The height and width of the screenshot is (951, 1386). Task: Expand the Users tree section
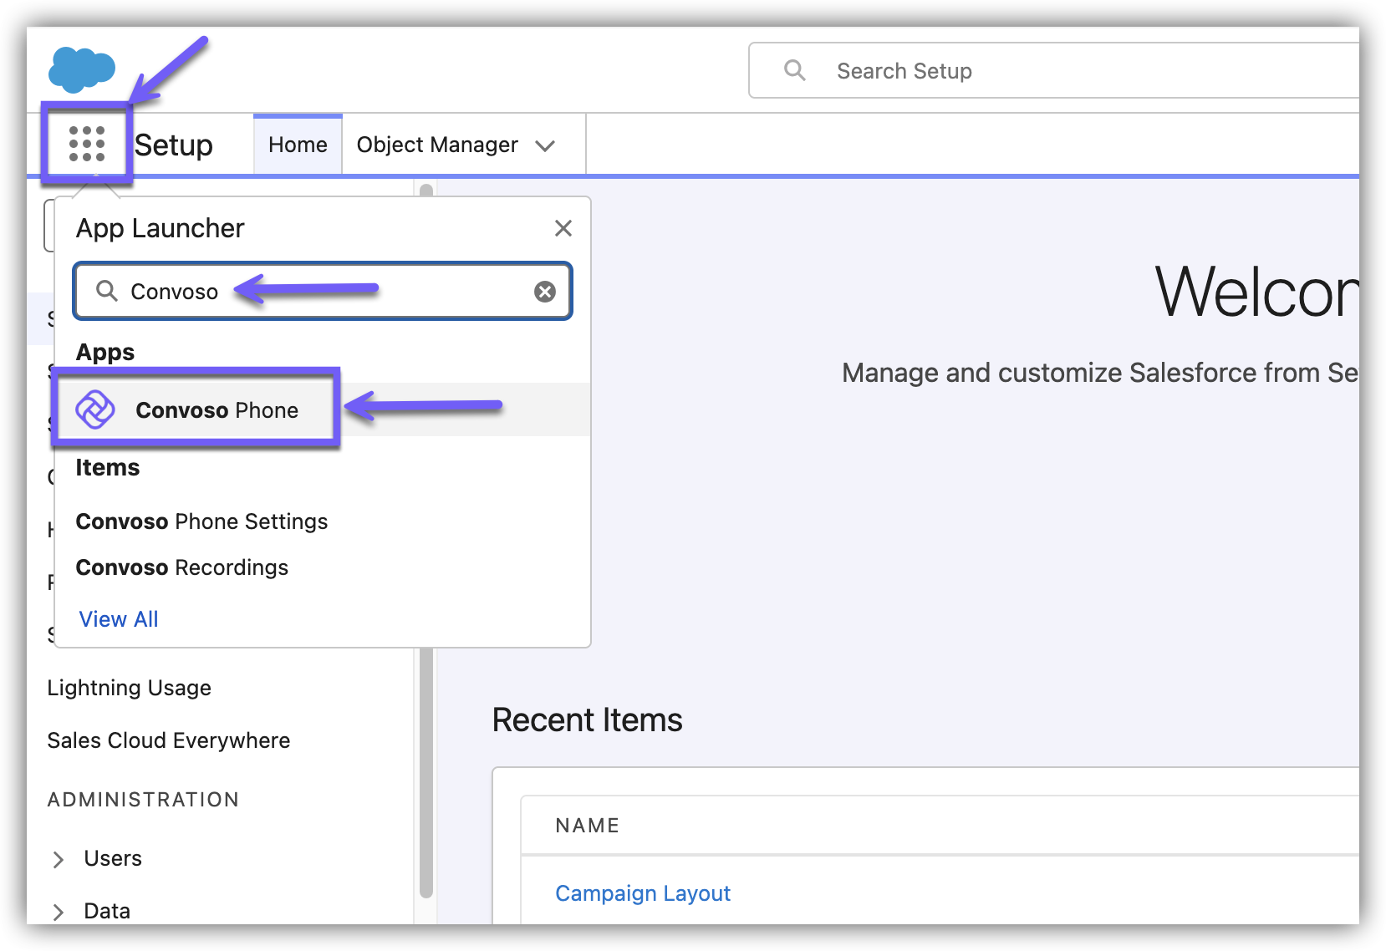click(x=58, y=859)
